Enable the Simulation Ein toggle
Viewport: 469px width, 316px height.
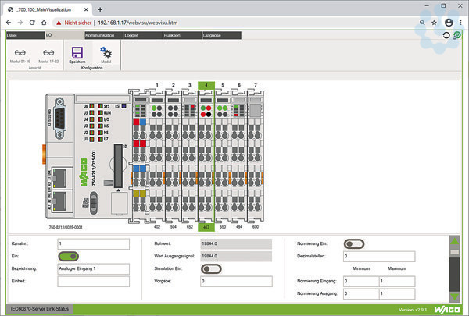[x=212, y=268]
